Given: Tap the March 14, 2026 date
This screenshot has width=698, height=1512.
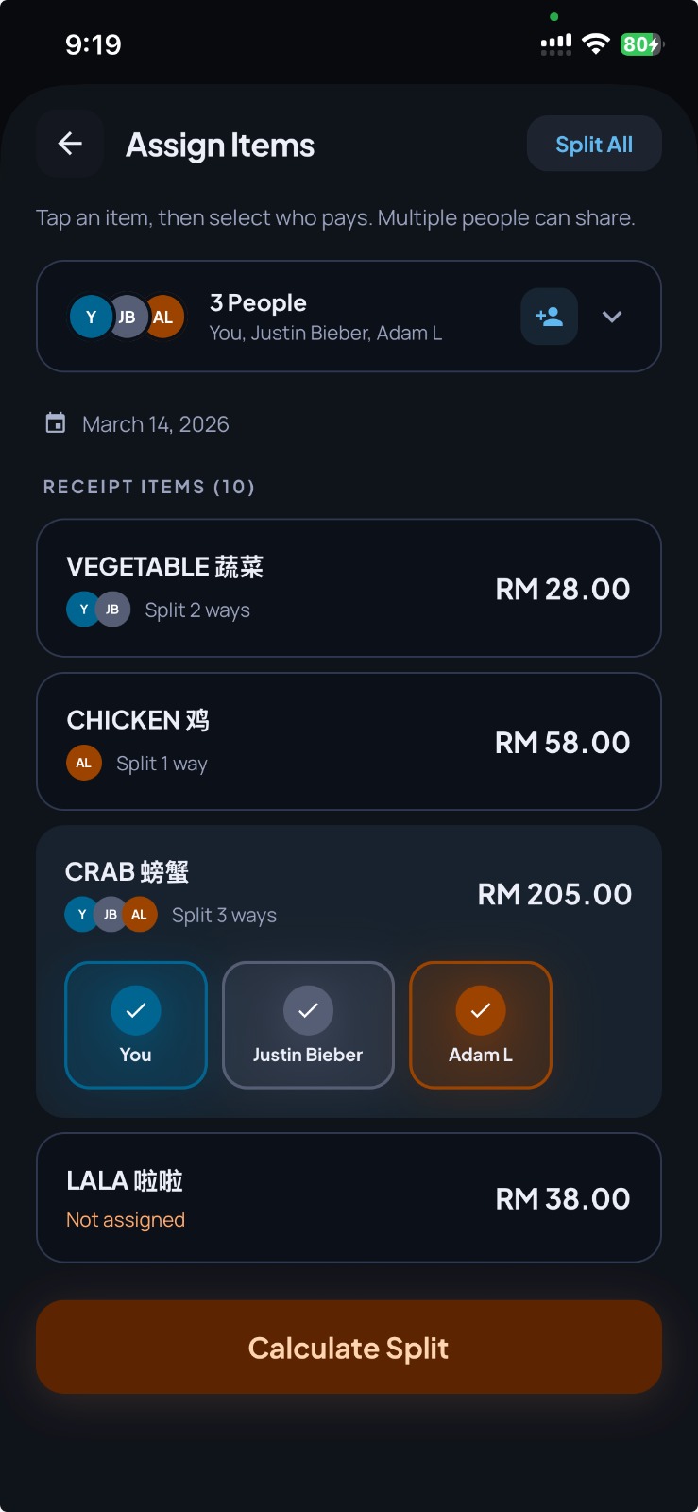Looking at the screenshot, I should 156,424.
